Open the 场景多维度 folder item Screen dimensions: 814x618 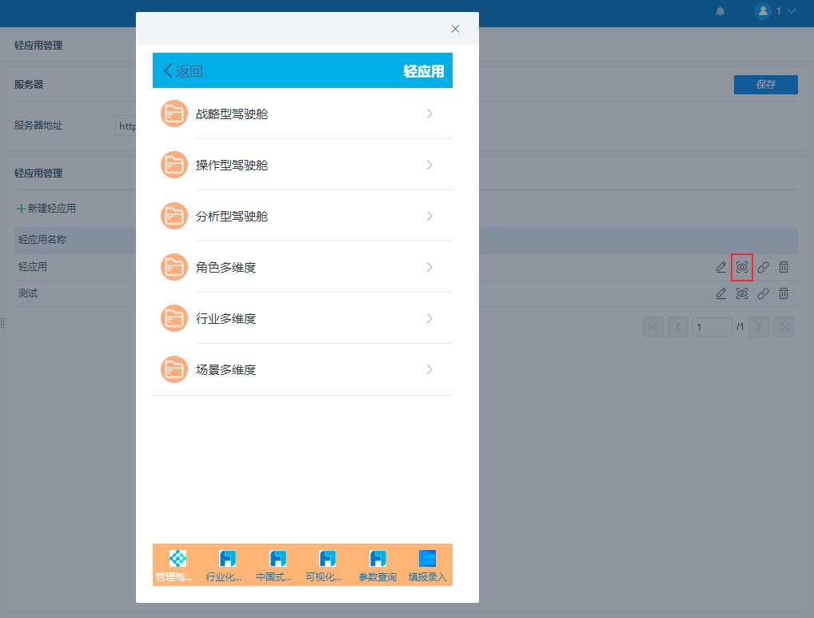(303, 369)
